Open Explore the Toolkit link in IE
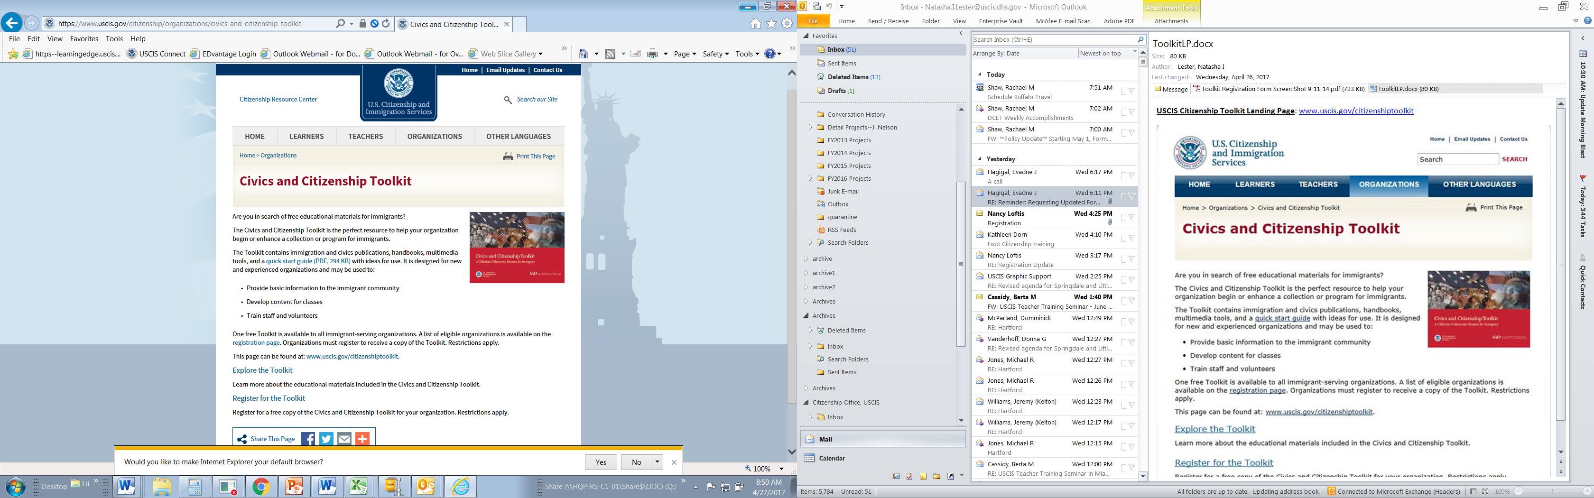The height and width of the screenshot is (498, 1594). (262, 370)
